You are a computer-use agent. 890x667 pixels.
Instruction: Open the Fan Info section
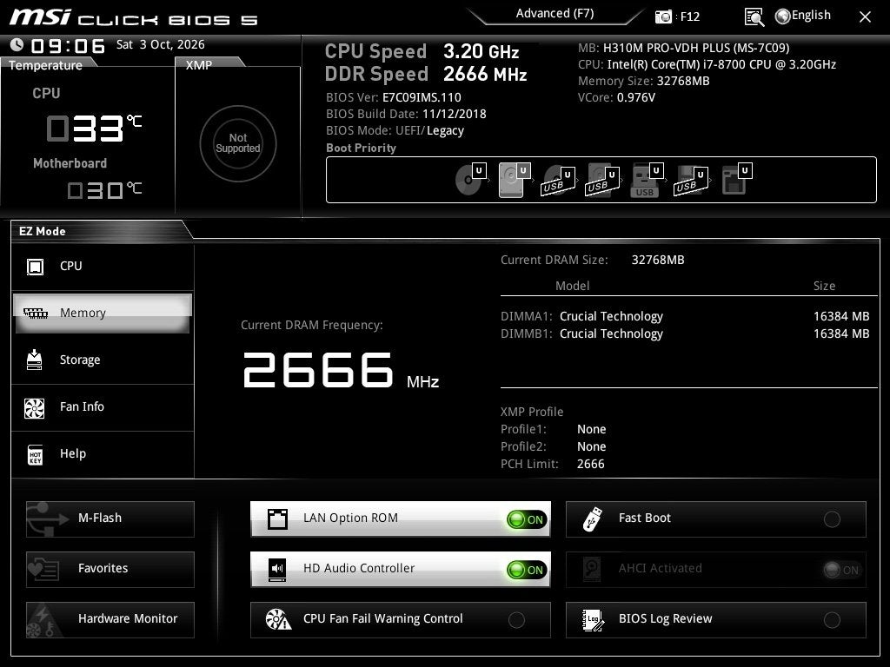(103, 407)
